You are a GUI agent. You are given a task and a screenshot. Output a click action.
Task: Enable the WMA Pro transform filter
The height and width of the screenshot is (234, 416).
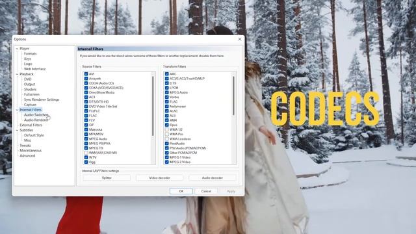(x=166, y=135)
